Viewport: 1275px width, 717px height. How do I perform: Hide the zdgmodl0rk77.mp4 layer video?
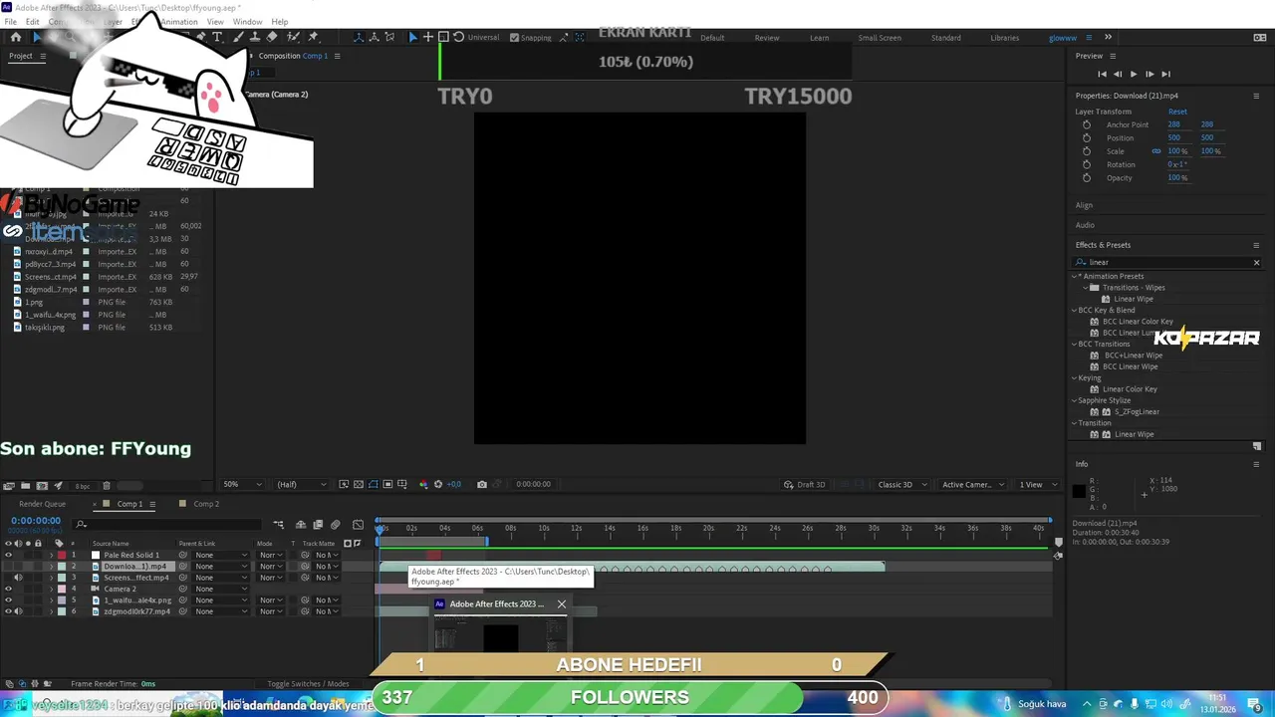[x=9, y=611]
